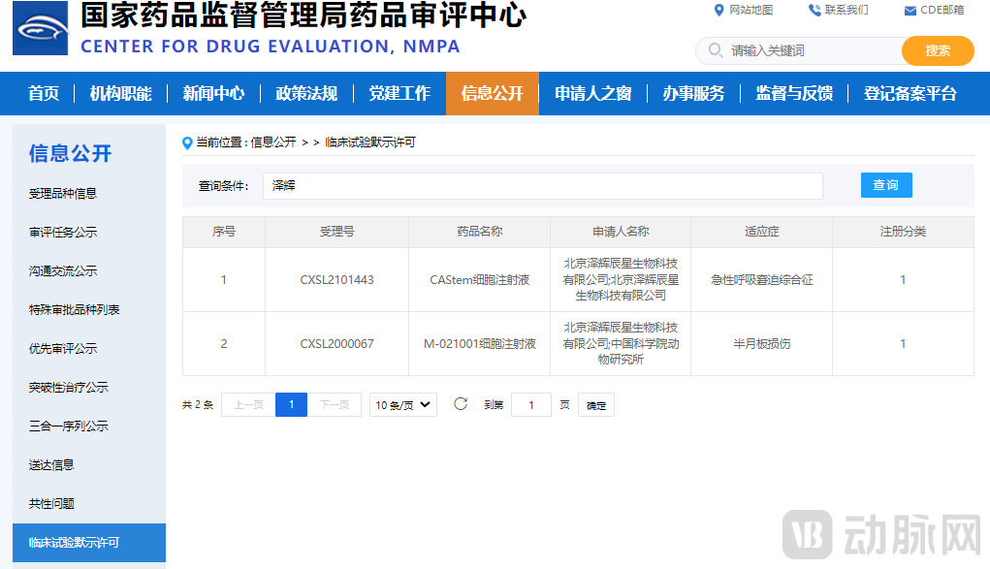Viewport: 990px width, 569px height.
Task: Click the location pin beside 当前位置 breadcrumb
Action: point(188,142)
